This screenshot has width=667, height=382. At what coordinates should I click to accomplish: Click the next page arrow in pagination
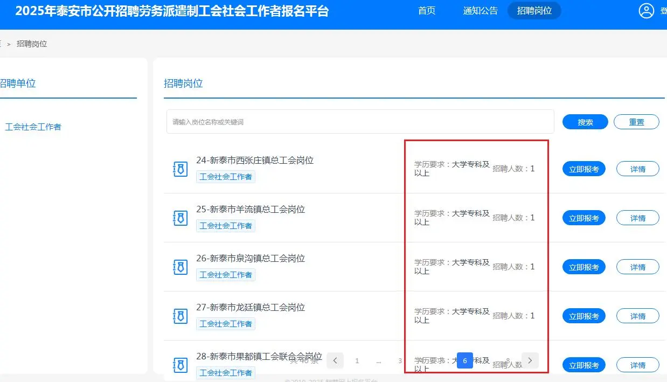coord(530,360)
